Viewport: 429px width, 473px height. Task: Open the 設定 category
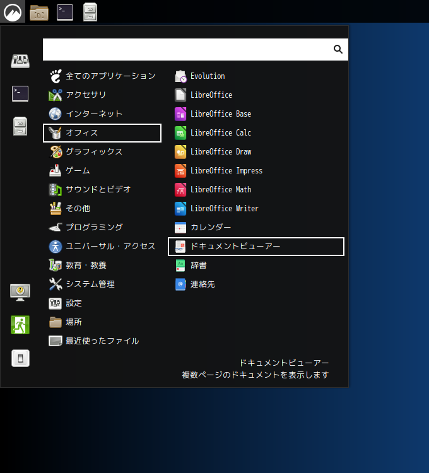(x=102, y=303)
